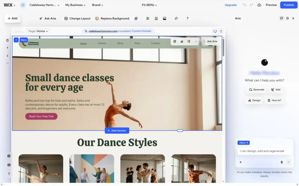
Task: Click the cobblewayharmony.com domain link
Action: (103, 31)
